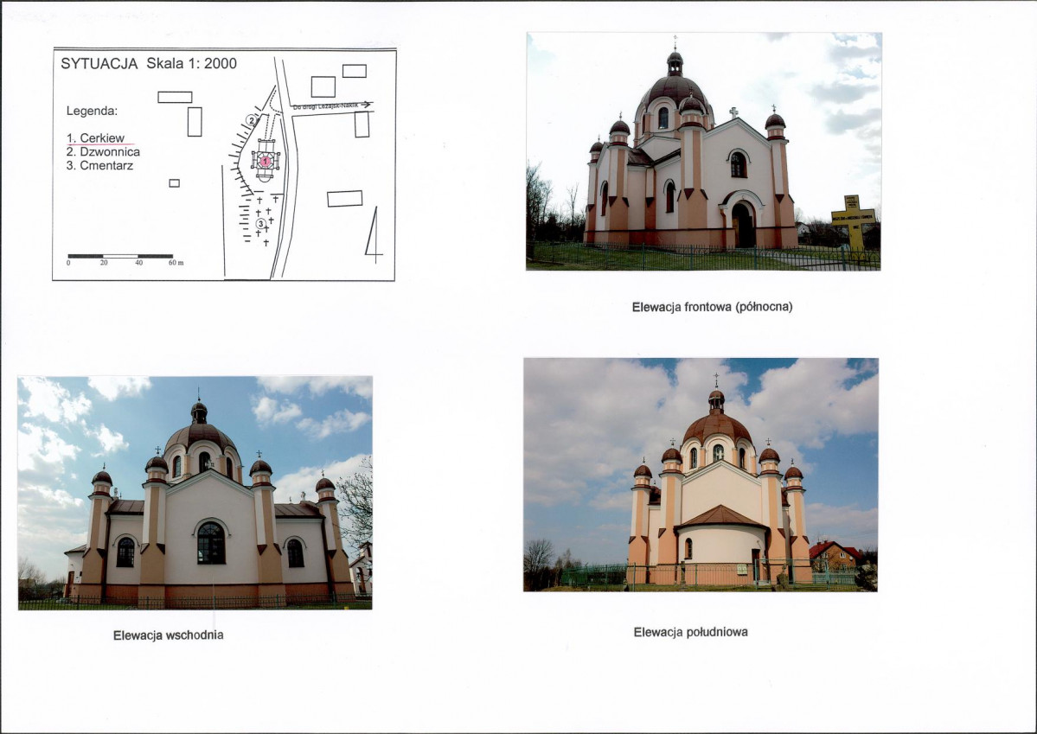Click the "SYTUACJA Skala 1: 2000" title
Viewport: 1037px width, 734px height.
(x=149, y=63)
